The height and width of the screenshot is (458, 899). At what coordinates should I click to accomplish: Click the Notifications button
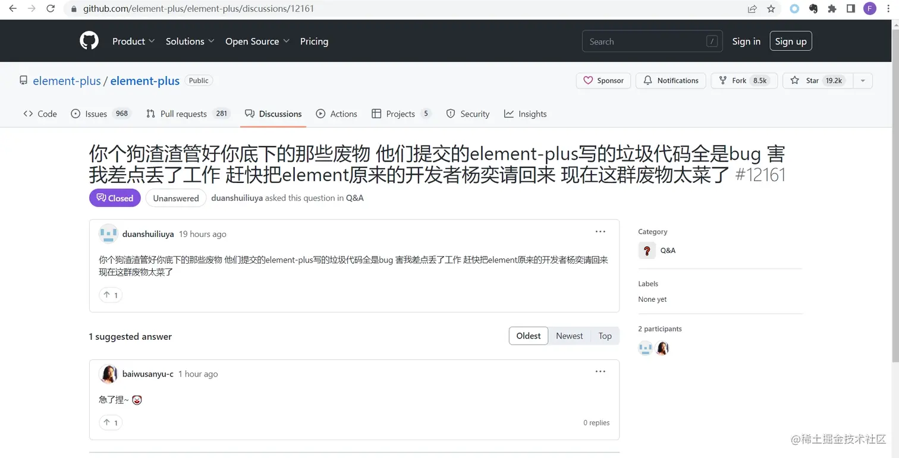coord(671,81)
